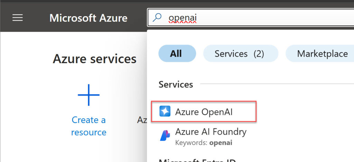Click the Keywords: openai text
This screenshot has height=162, width=354.
pyautogui.click(x=204, y=143)
